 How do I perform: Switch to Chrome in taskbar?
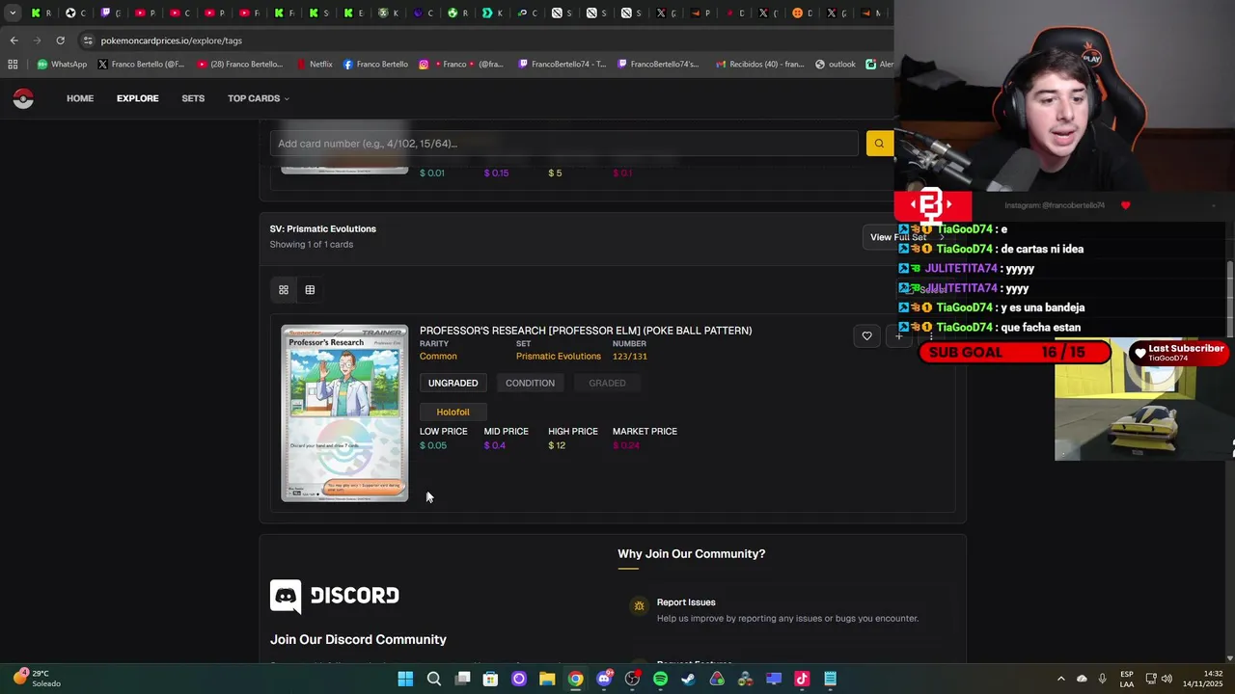575,679
